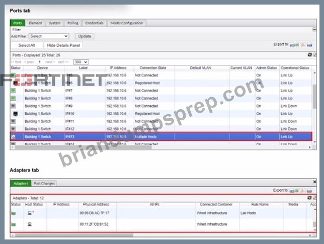Click adapter status icon for 00:06:D6:AC:7F:17
This screenshot has width=324, height=244.
click(14, 213)
